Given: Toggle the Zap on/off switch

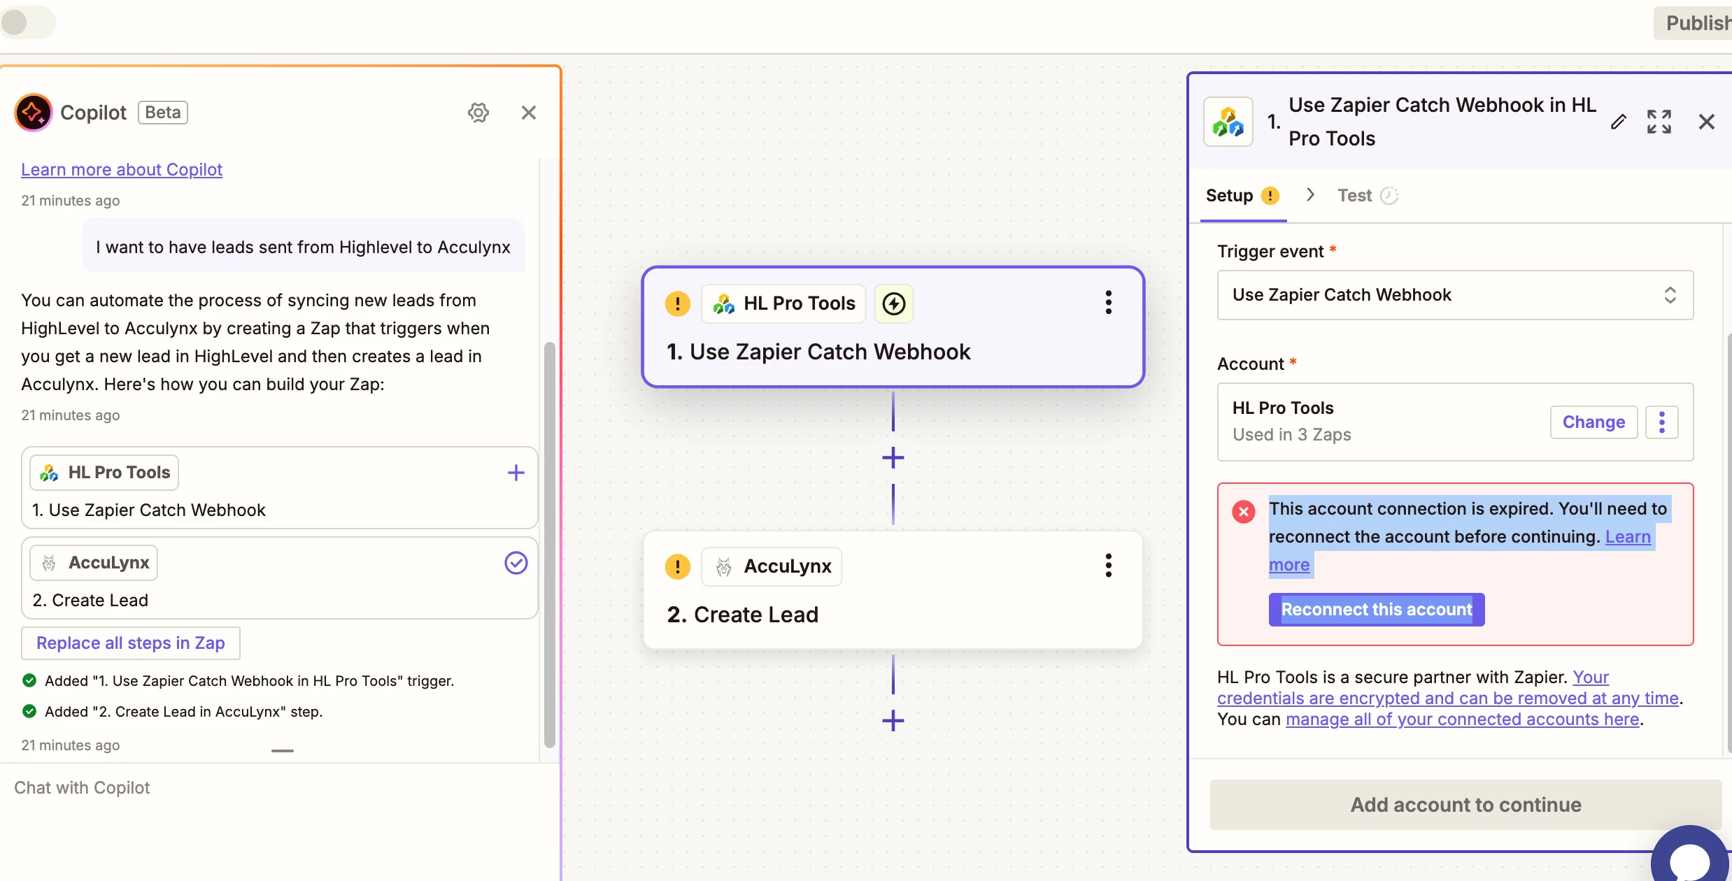Looking at the screenshot, I should 27,22.
